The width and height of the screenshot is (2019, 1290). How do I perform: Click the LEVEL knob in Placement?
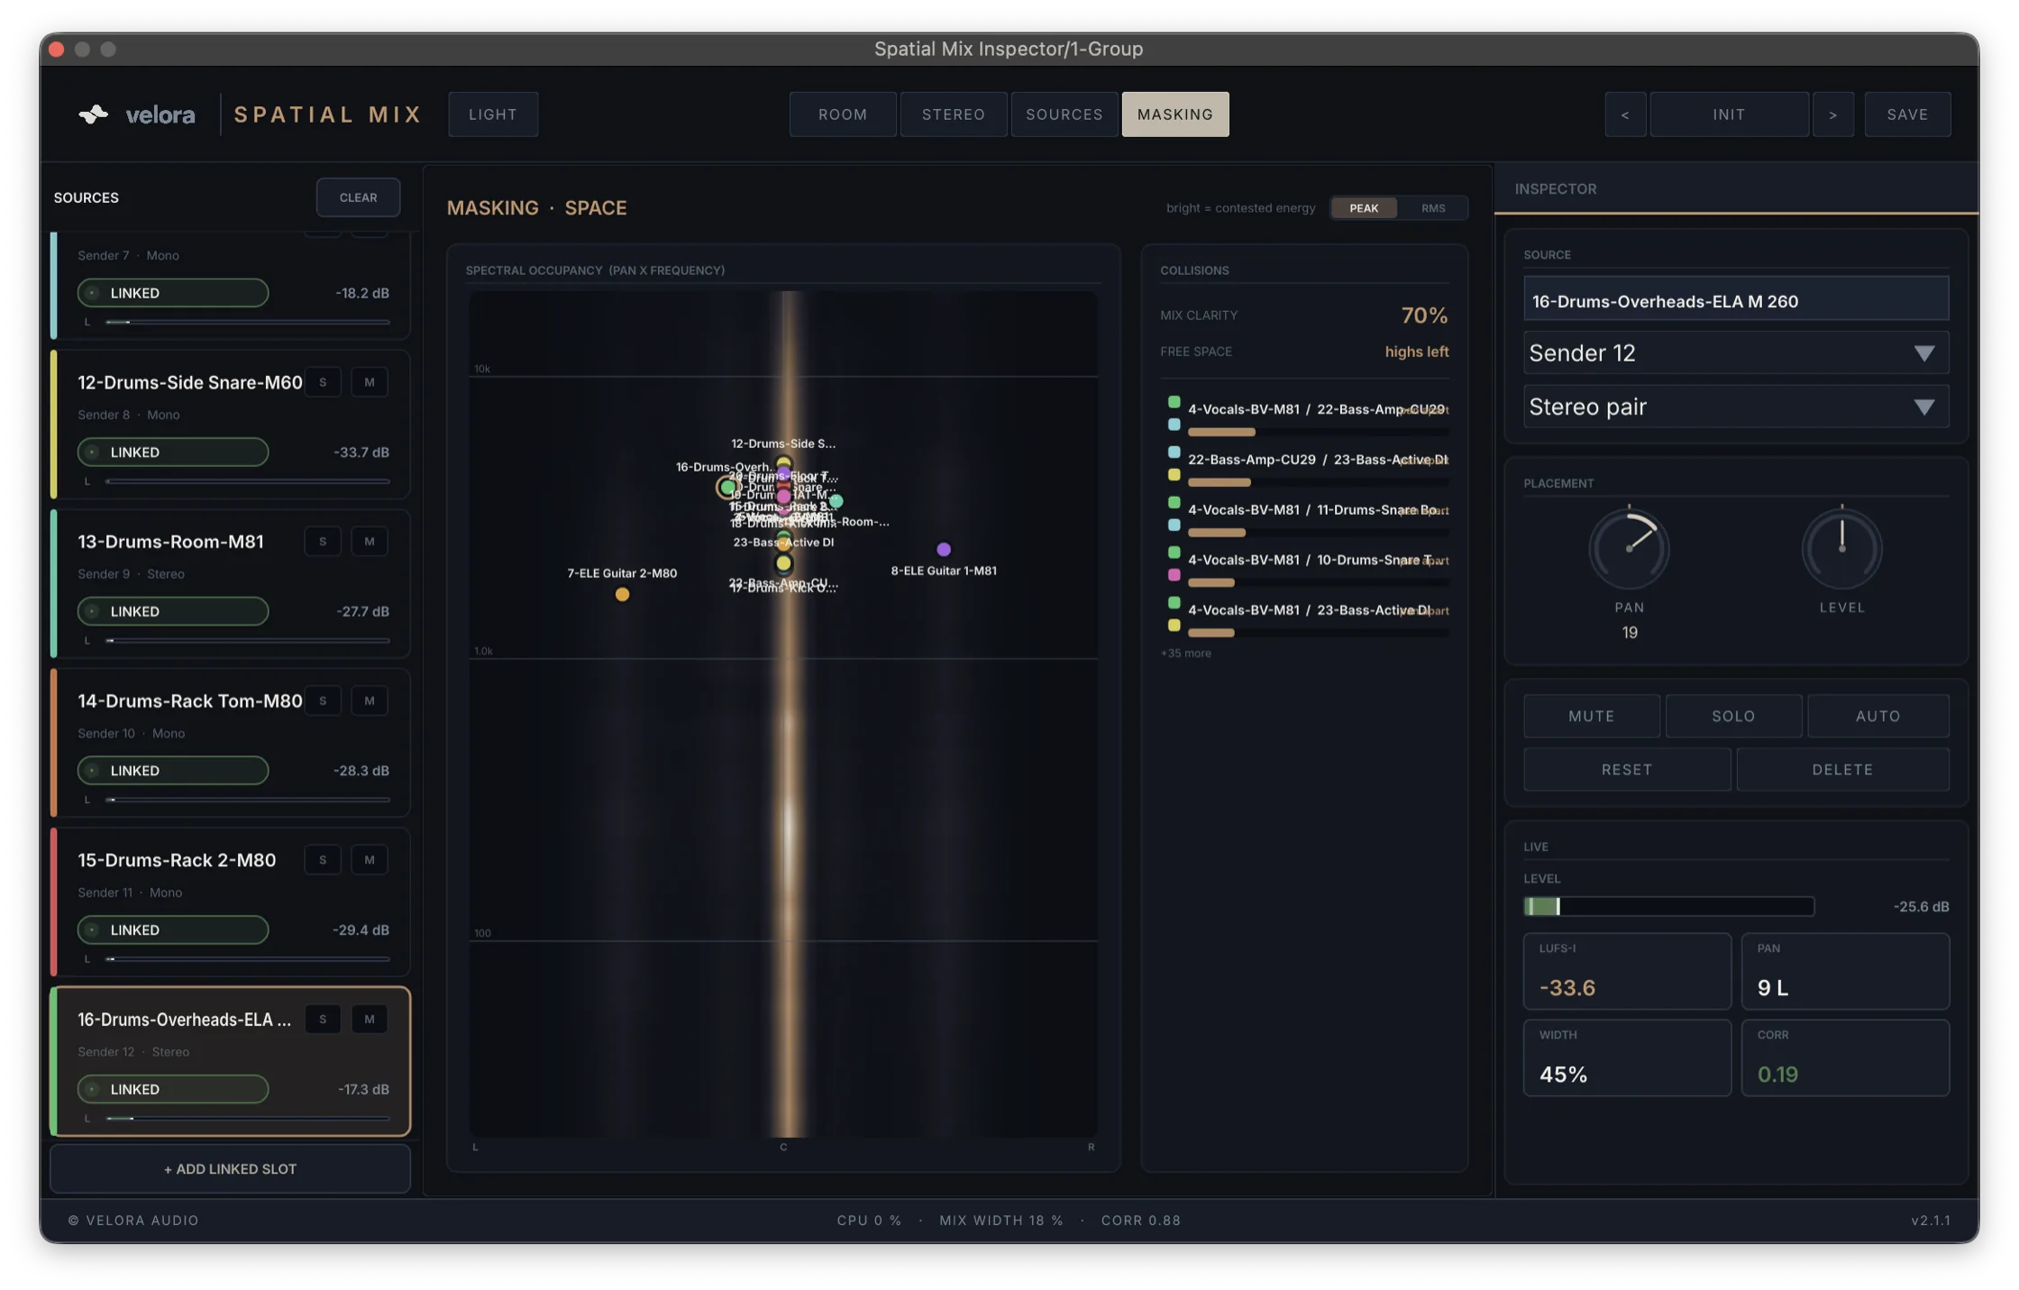[x=1841, y=548]
